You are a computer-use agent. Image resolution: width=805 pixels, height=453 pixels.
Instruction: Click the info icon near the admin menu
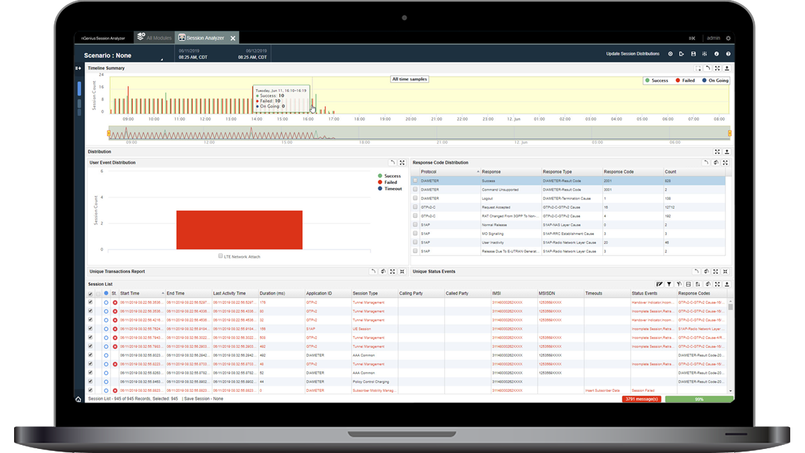(716, 54)
